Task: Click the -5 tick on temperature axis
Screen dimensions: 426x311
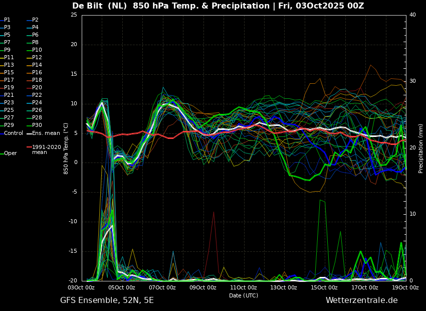Action: coord(75,192)
